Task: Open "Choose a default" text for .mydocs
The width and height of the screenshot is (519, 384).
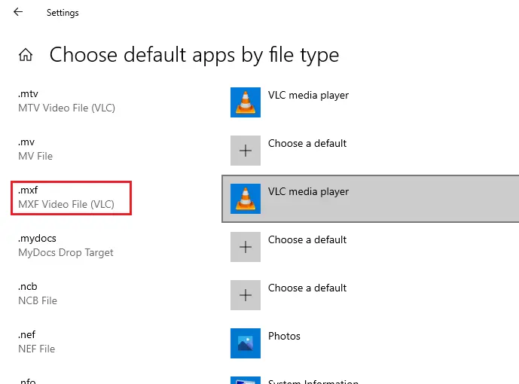Action: click(307, 239)
